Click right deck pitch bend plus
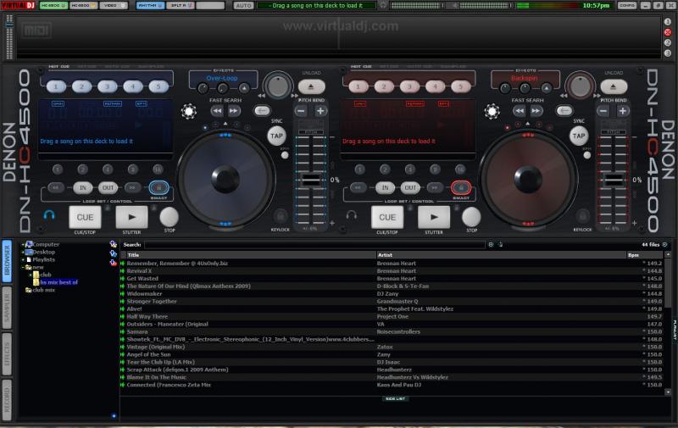The height and width of the screenshot is (428, 678). (x=623, y=111)
